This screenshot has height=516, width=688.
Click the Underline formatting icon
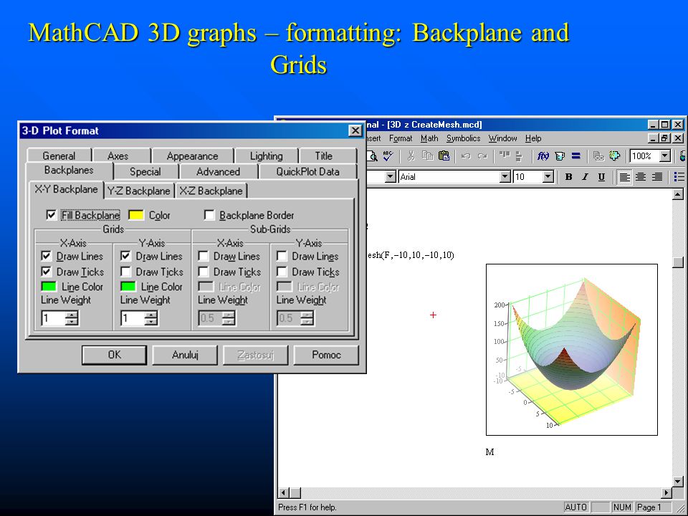pos(601,177)
